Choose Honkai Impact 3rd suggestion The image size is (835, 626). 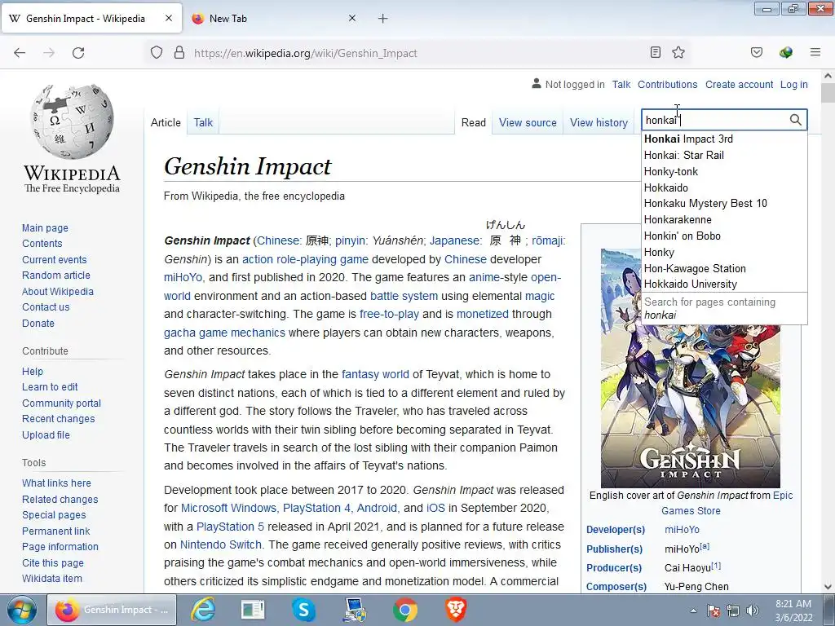(724, 139)
